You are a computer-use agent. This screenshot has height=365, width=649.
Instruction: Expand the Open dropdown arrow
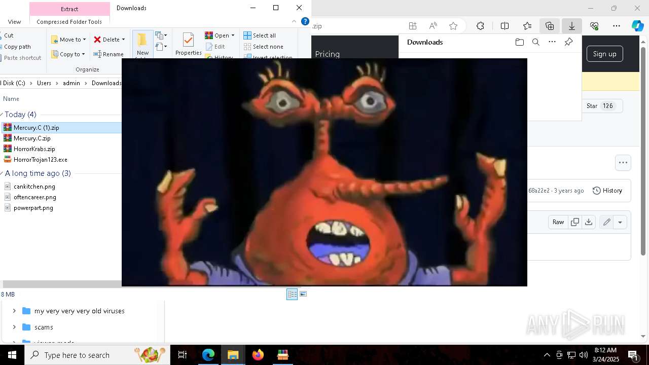coord(233,35)
